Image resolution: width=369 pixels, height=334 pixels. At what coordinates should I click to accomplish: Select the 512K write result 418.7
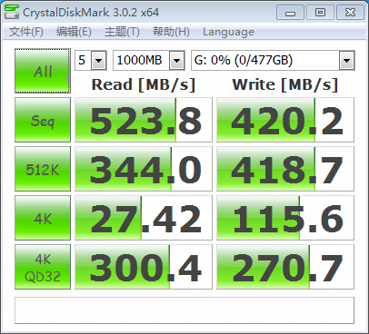[x=285, y=169]
